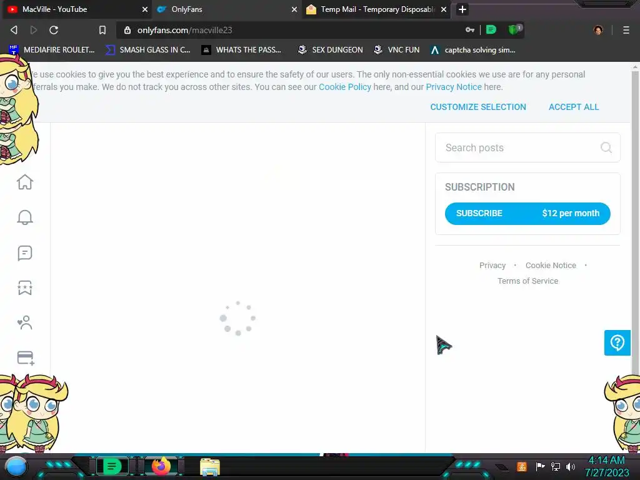The width and height of the screenshot is (640, 480).
Task: Click the network tray icon
Action: (556, 466)
